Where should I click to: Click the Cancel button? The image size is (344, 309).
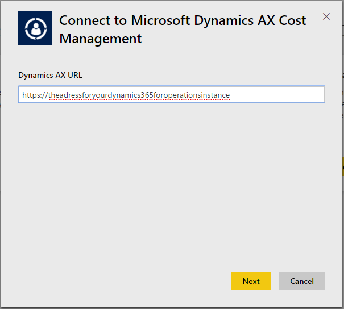302,281
